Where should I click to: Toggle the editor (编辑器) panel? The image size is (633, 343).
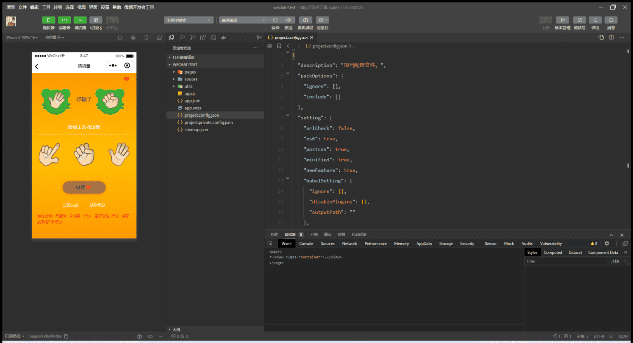point(64,20)
